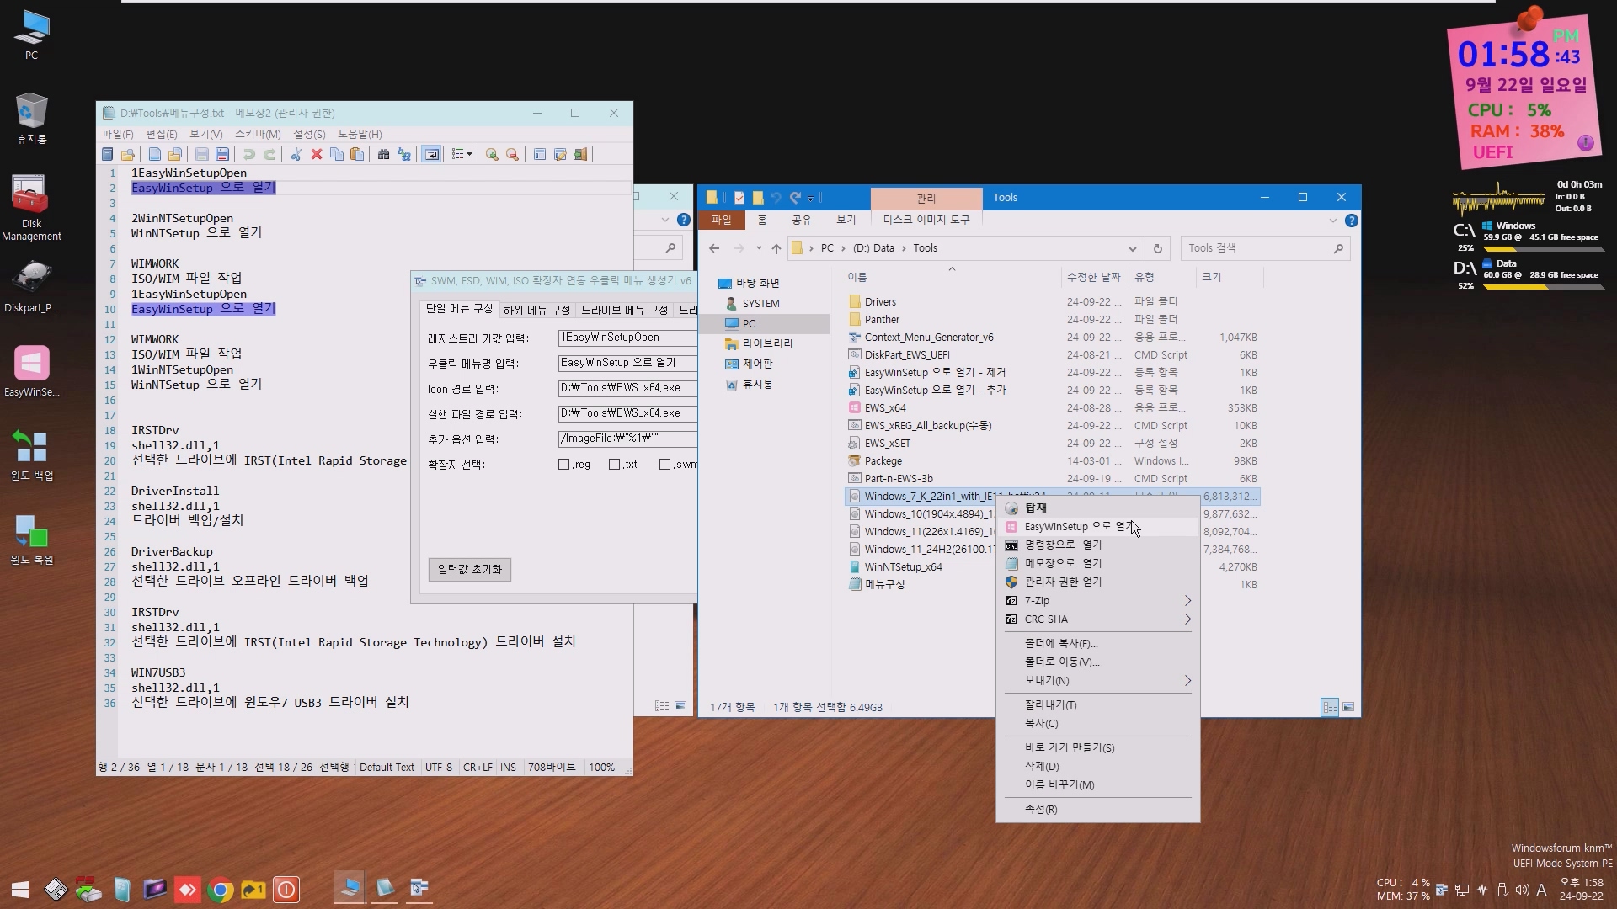
Task: Click the Chrome icon on the taskbar
Action: (220, 890)
